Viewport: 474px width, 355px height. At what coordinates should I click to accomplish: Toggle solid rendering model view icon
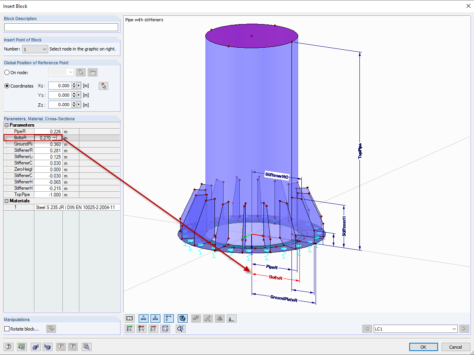click(182, 318)
